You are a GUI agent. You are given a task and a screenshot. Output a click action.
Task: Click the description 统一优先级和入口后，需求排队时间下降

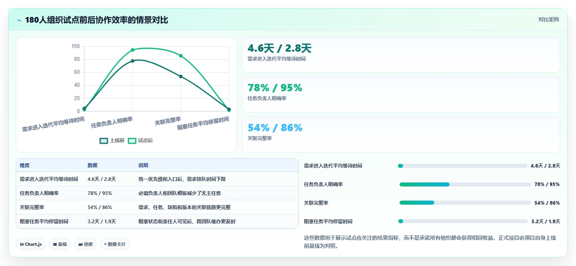click(182, 179)
